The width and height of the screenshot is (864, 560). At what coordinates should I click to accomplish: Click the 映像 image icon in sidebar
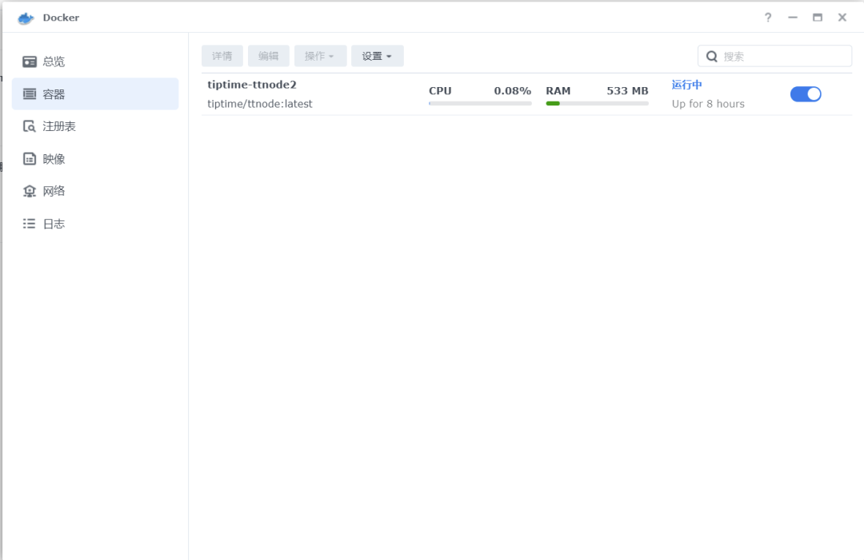point(30,159)
